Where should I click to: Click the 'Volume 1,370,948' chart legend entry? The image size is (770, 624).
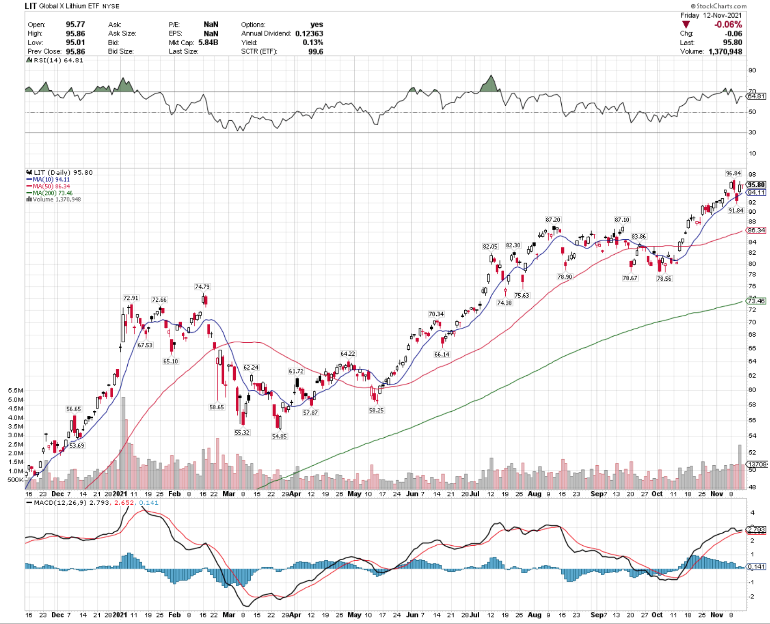(x=54, y=199)
